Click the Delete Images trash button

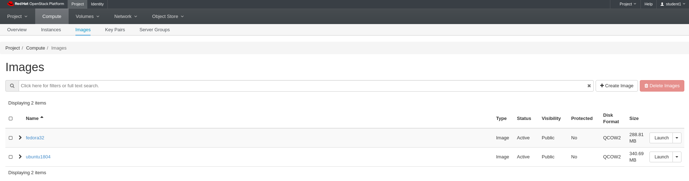pyautogui.click(x=662, y=86)
